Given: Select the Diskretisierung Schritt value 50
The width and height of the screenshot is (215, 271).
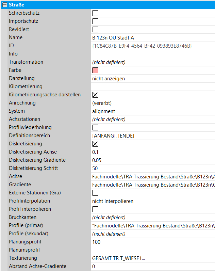Looking at the screenshot, I should click(x=136, y=168).
